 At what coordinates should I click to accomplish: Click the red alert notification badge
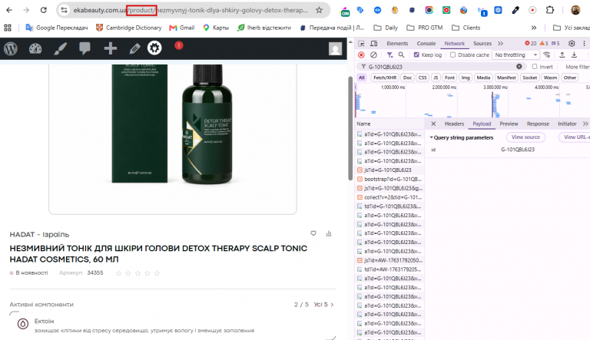[179, 45]
